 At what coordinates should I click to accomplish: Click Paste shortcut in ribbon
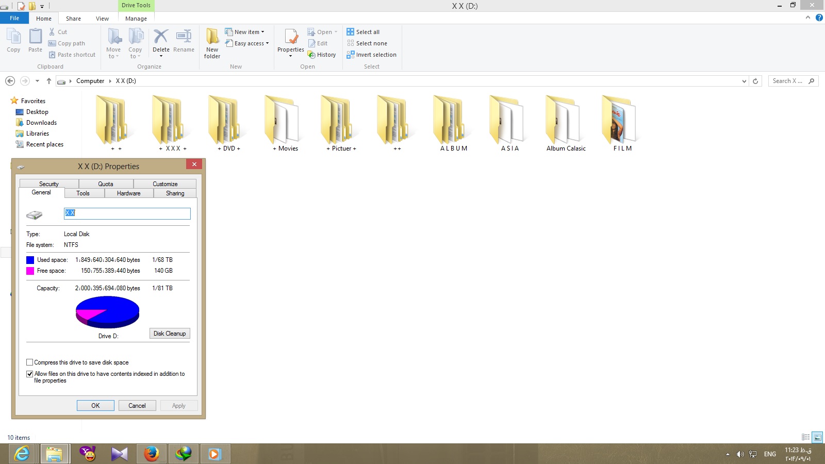point(72,55)
